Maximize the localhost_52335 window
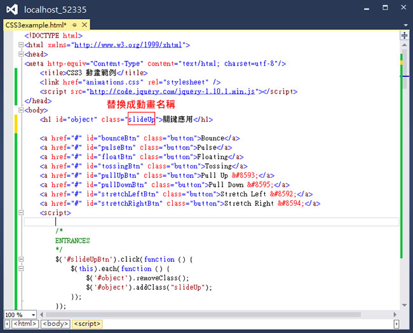This screenshot has width=413, height=333. (385, 8)
